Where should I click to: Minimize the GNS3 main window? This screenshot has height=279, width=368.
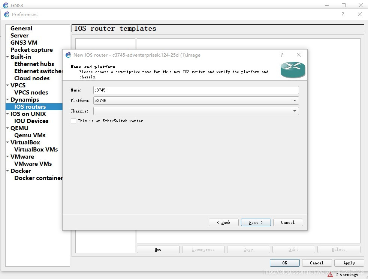tap(327, 5)
